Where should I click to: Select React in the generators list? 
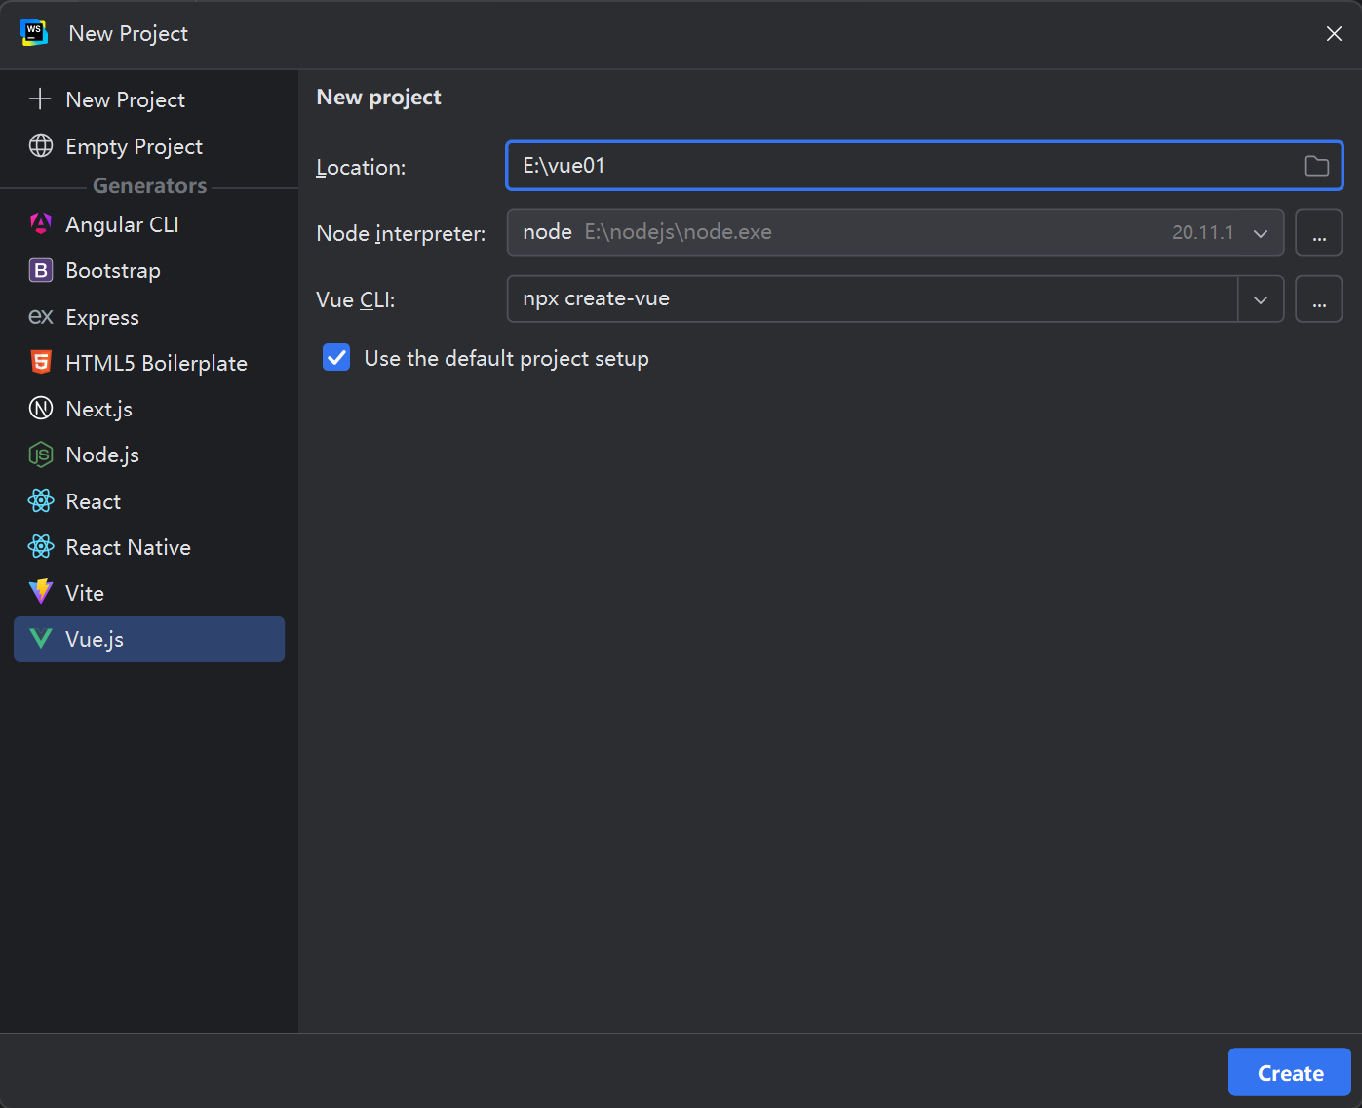93,501
